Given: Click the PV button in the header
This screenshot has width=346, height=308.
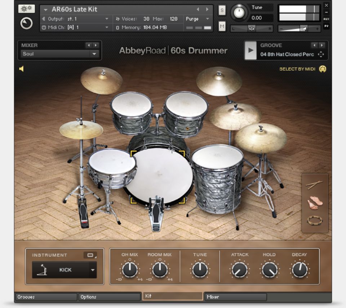Looking at the screenshot, I should tap(326, 26).
